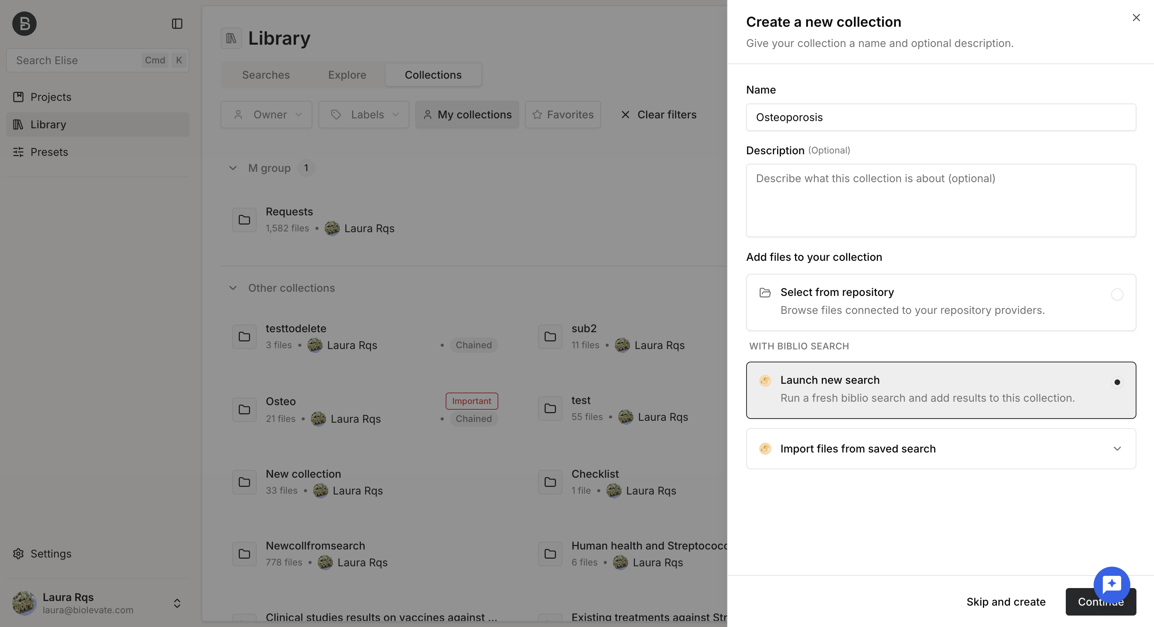Image resolution: width=1154 pixels, height=627 pixels.
Task: Open Settings in the sidebar
Action: point(97,554)
